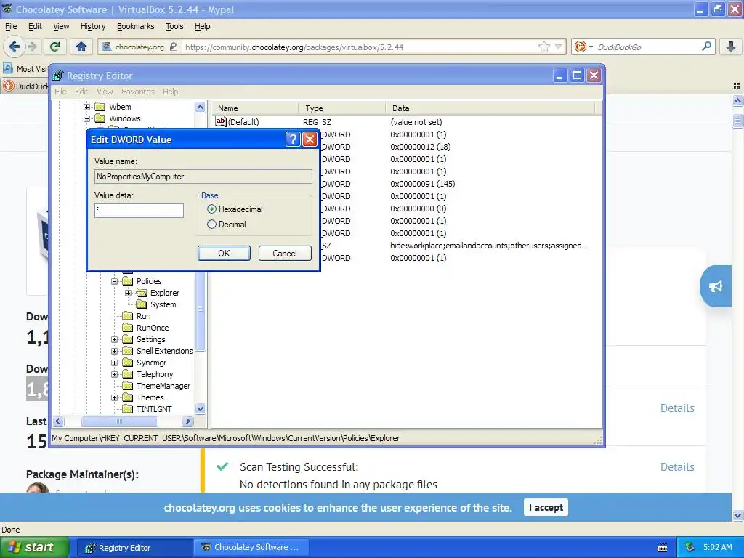The height and width of the screenshot is (558, 744).
Task: Select the Policies folder icon
Action: coord(127,281)
